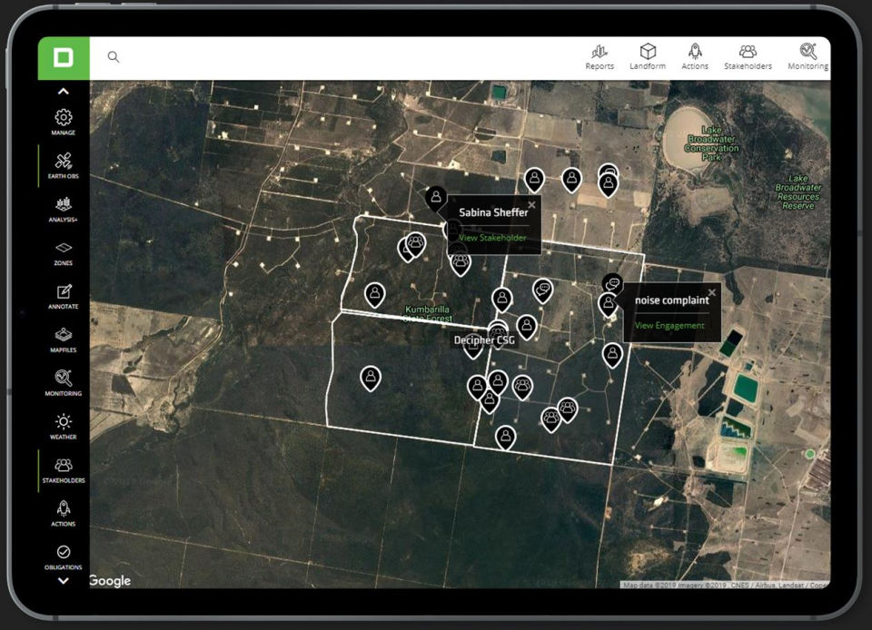This screenshot has width=872, height=630.
Task: Open Actions in the top toolbar
Action: (695, 57)
